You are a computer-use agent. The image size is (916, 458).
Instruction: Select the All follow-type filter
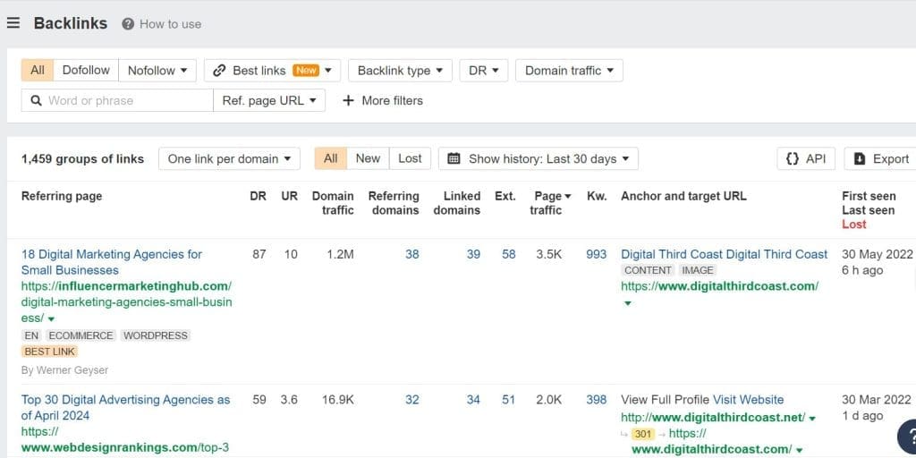click(x=38, y=70)
